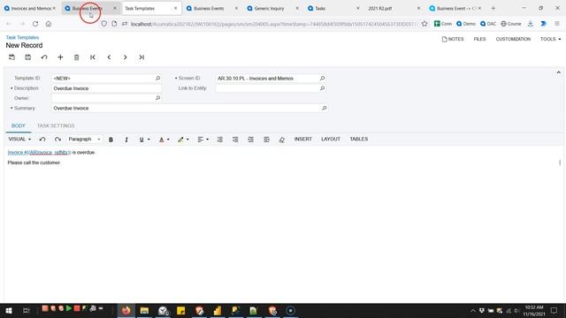This screenshot has width=566, height=318.
Task: Open the Generic Inquiry browser tab
Action: tap(273, 8)
